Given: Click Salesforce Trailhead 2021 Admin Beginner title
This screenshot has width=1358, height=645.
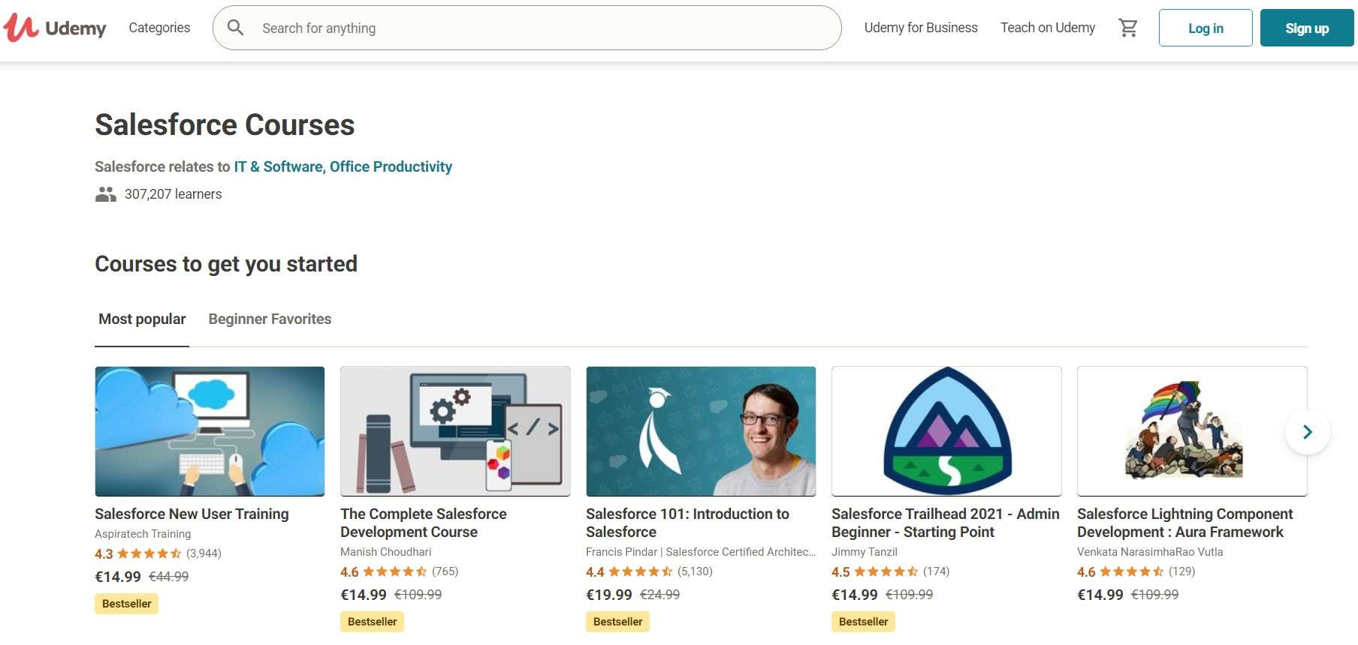Looking at the screenshot, I should point(946,523).
